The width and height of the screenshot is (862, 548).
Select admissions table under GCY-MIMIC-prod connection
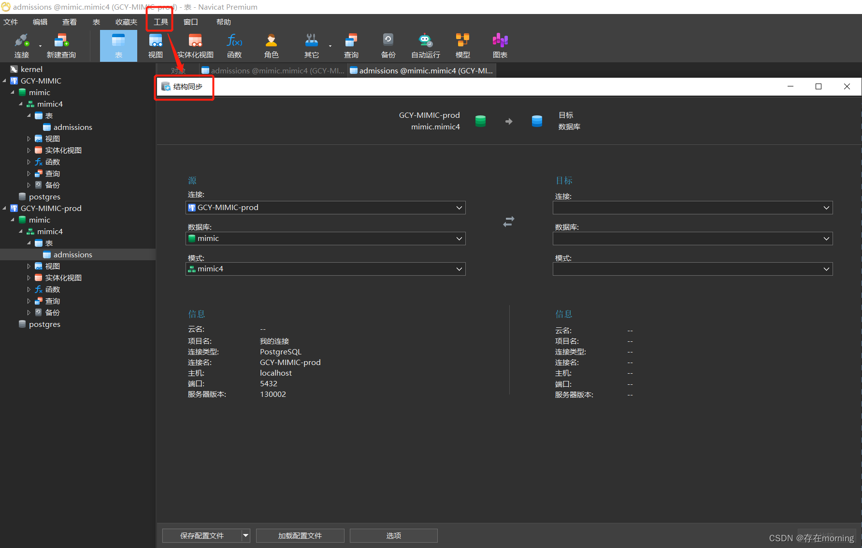coord(72,254)
